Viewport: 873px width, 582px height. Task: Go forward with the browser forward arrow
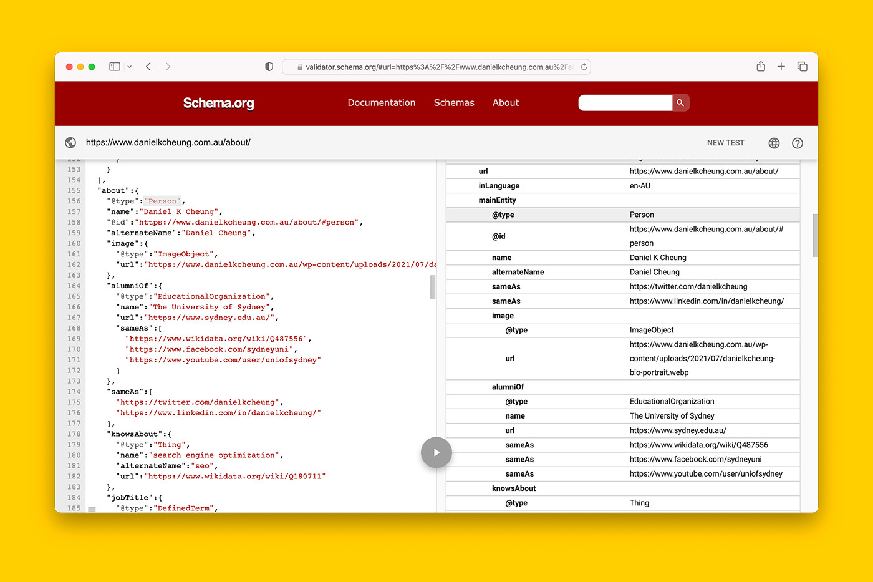pos(168,67)
